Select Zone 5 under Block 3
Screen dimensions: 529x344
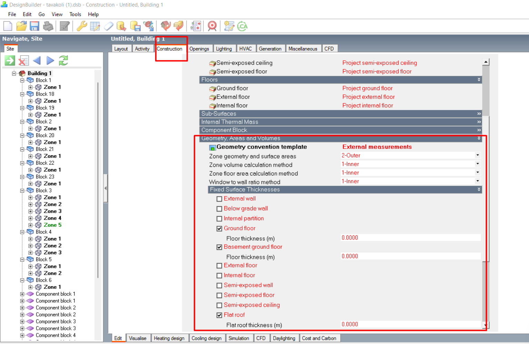click(x=52, y=225)
